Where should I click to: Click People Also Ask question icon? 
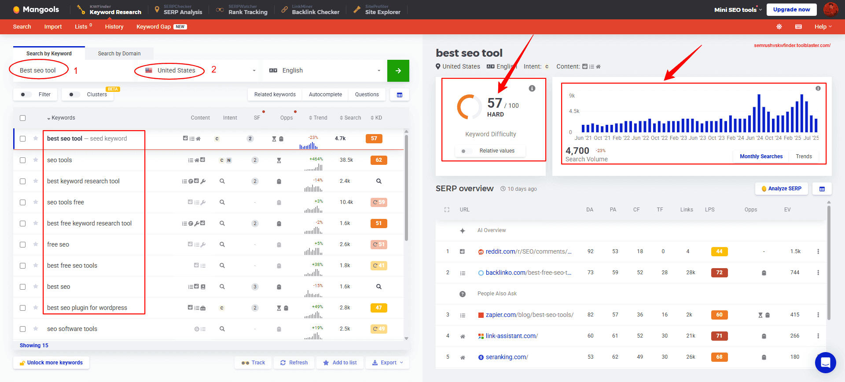pyautogui.click(x=463, y=294)
